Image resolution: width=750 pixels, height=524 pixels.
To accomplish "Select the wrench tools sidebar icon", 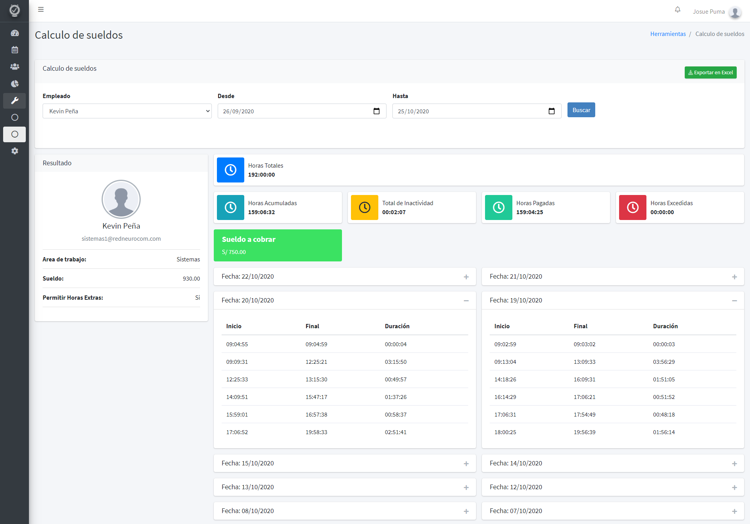I will pos(14,100).
